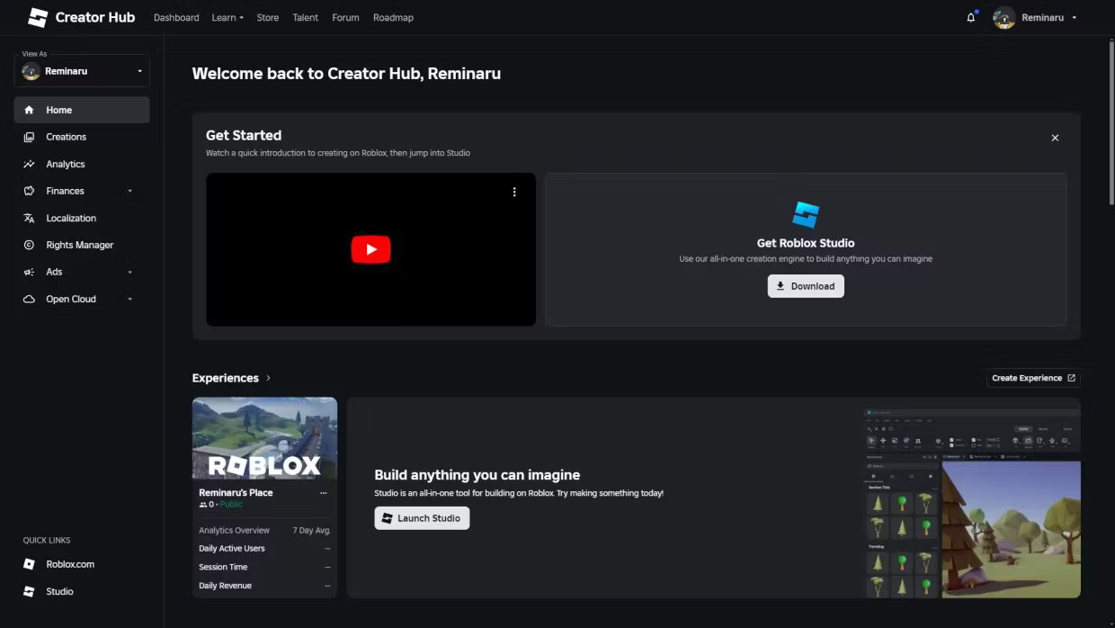Expand the Finances submenu arrow
Viewport: 1115px width, 628px height.
pyautogui.click(x=130, y=191)
